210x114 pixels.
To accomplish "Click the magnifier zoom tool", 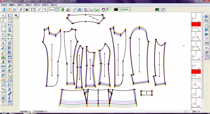I will (16, 16).
